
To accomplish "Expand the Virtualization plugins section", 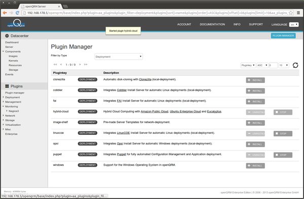I will point(3,125).
